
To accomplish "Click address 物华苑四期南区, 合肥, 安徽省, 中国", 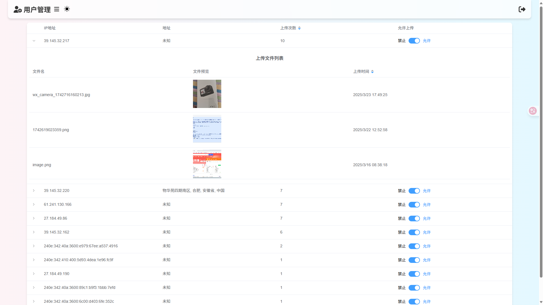I will (194, 191).
